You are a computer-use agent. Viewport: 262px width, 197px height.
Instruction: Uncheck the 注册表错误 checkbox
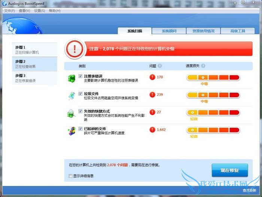pyautogui.click(x=80, y=76)
